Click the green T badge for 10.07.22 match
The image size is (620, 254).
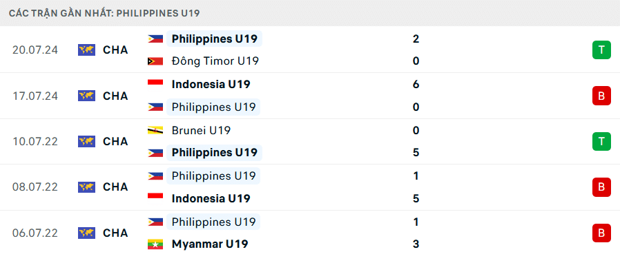tap(601, 141)
